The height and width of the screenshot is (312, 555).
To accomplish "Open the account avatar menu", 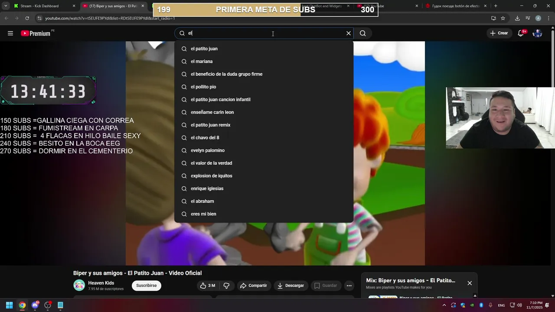I will [537, 33].
